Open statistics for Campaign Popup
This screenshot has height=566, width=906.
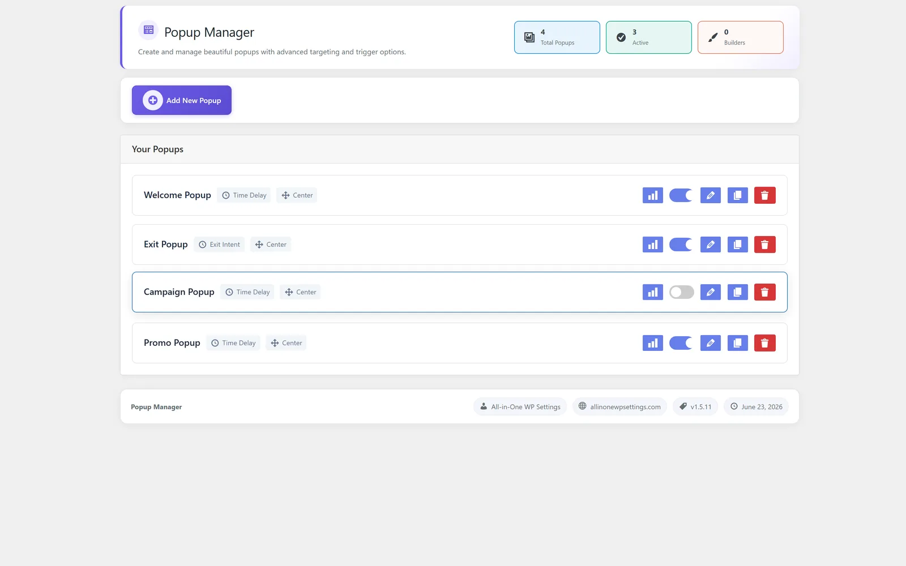click(652, 292)
